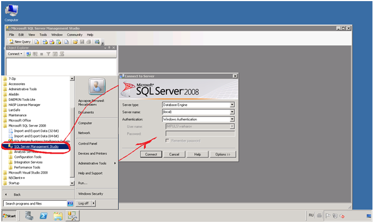The height and width of the screenshot is (223, 373).
Task: Open the File menu
Action: (x=12, y=35)
